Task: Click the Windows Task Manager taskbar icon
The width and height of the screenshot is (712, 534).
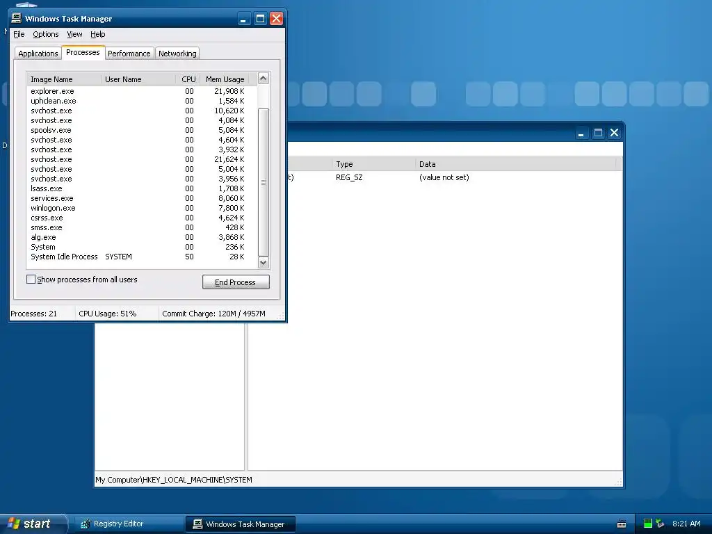Action: (197, 524)
